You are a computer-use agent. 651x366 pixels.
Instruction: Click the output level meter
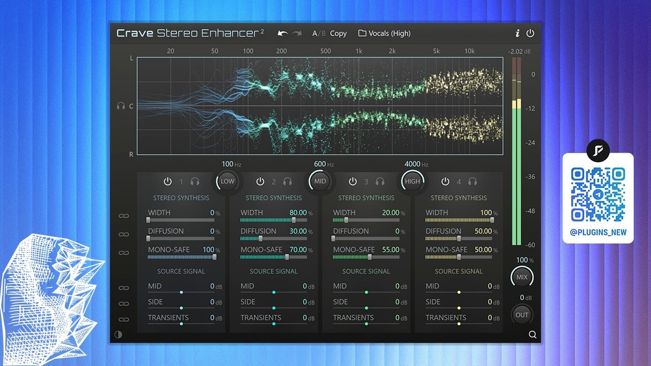point(516,151)
